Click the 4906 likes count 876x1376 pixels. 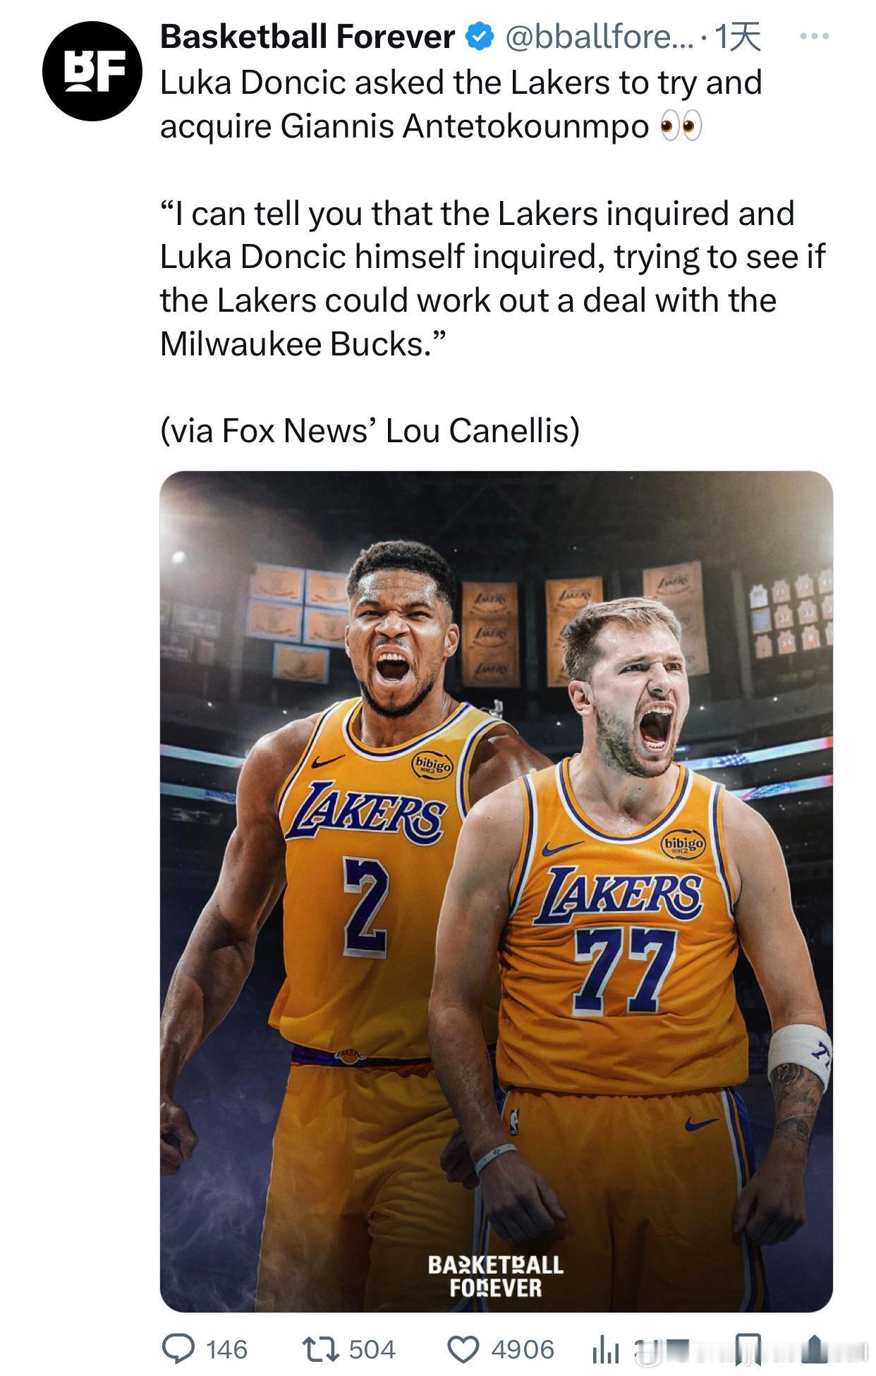[x=522, y=1349]
